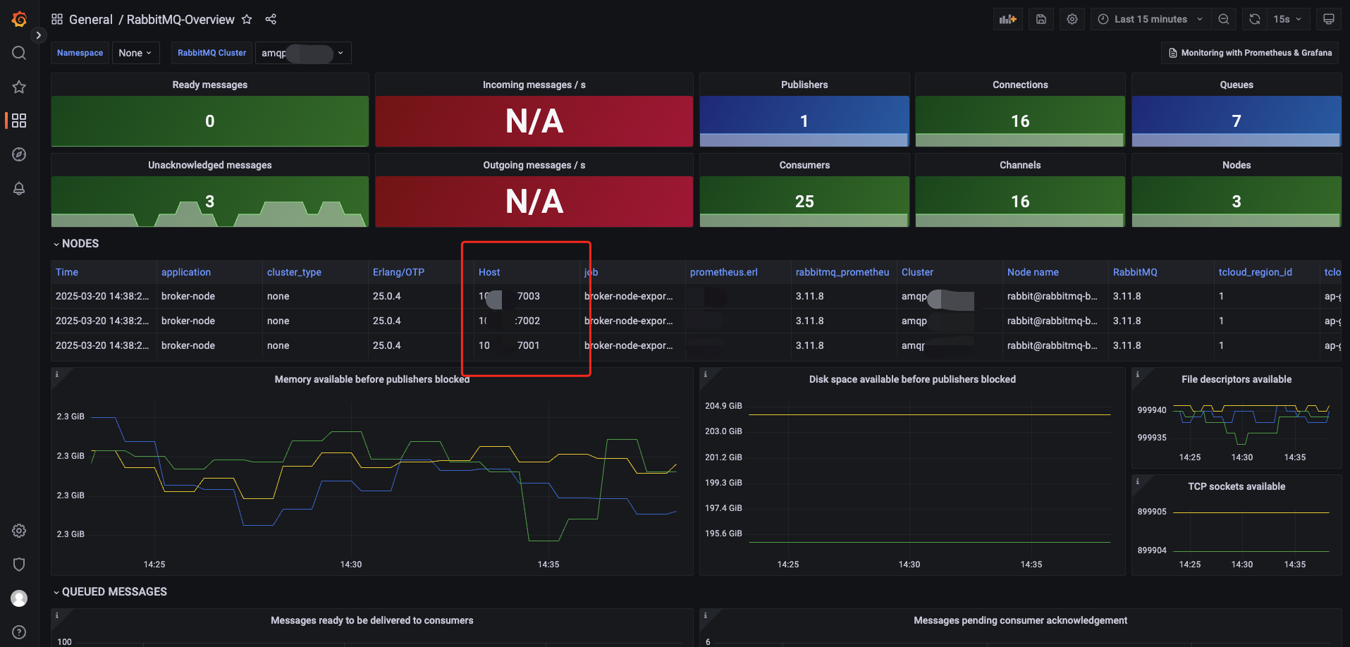Open the search icon in sidebar
Screen dimensions: 1350x647
point(19,53)
